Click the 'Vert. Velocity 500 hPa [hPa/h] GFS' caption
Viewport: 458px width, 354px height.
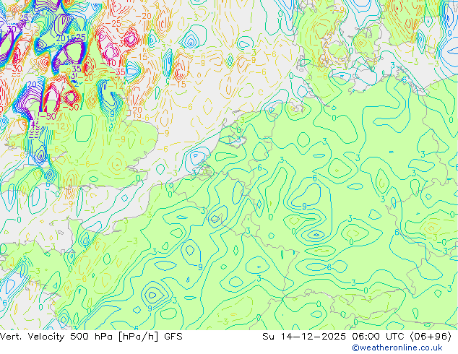[x=91, y=337]
